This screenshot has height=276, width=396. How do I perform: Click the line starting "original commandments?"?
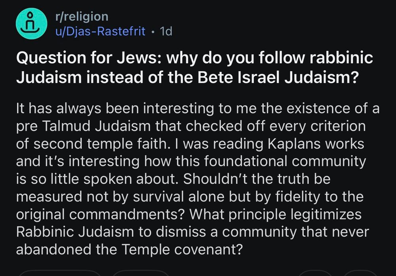[x=188, y=214]
